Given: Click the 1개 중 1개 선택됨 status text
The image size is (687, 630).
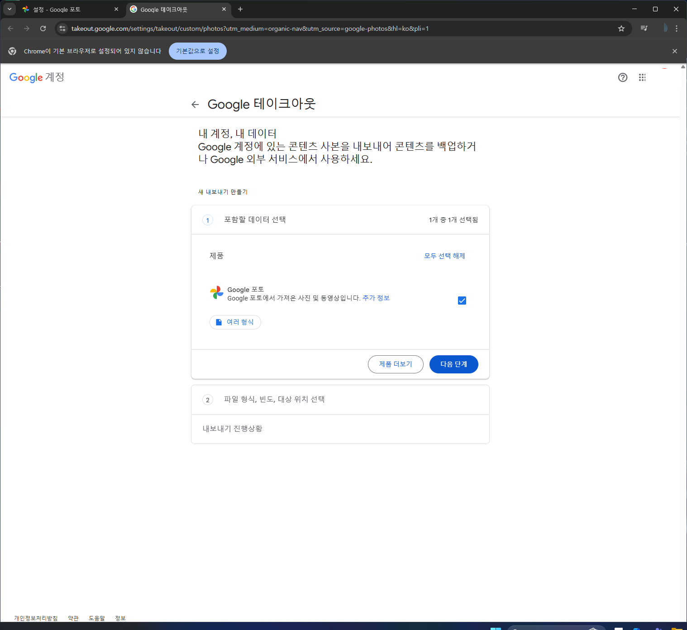Looking at the screenshot, I should (x=453, y=220).
